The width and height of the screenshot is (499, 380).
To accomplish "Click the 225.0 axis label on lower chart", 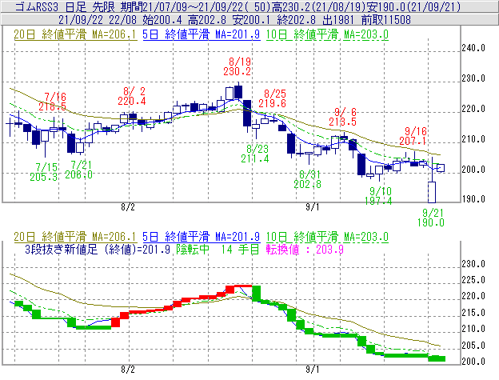I will click(473, 280).
